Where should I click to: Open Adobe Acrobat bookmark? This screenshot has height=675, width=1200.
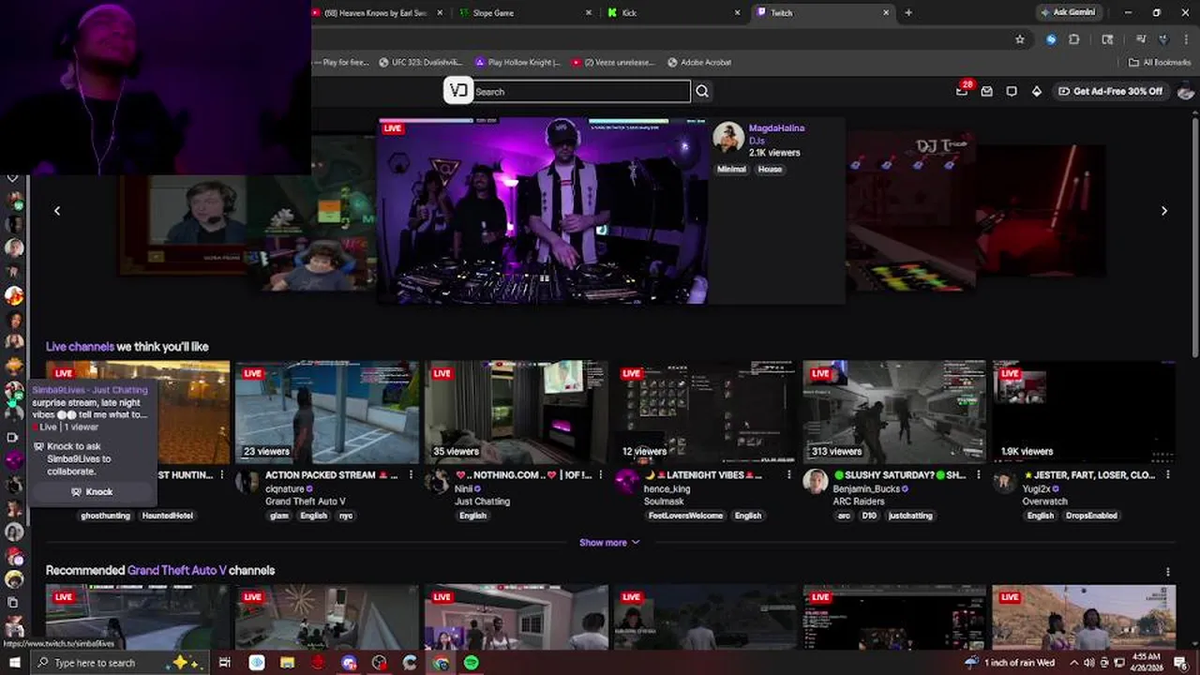click(699, 63)
